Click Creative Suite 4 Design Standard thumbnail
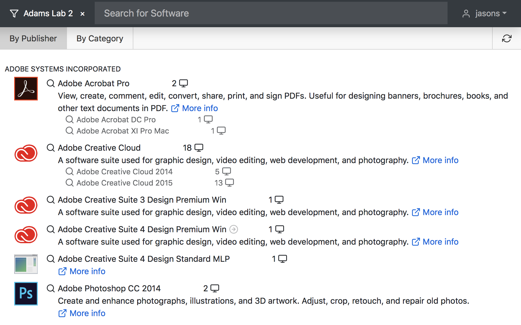 (26, 264)
